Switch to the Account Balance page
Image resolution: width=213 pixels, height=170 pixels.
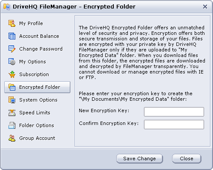39,36
